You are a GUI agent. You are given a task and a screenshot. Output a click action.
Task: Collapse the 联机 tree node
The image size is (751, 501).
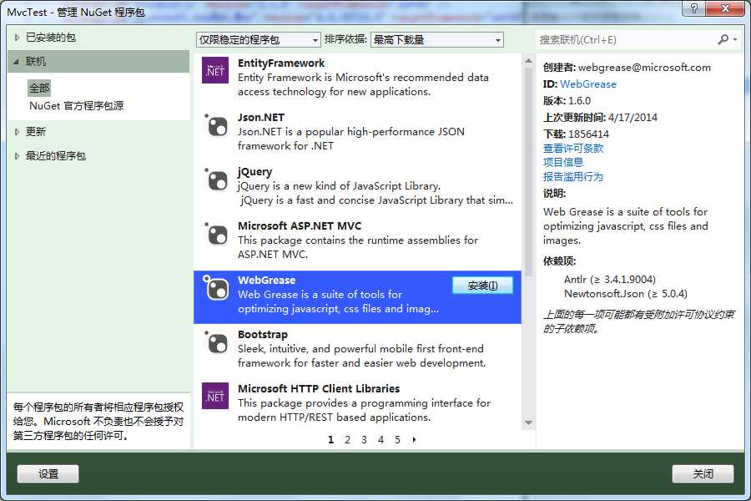tap(17, 62)
